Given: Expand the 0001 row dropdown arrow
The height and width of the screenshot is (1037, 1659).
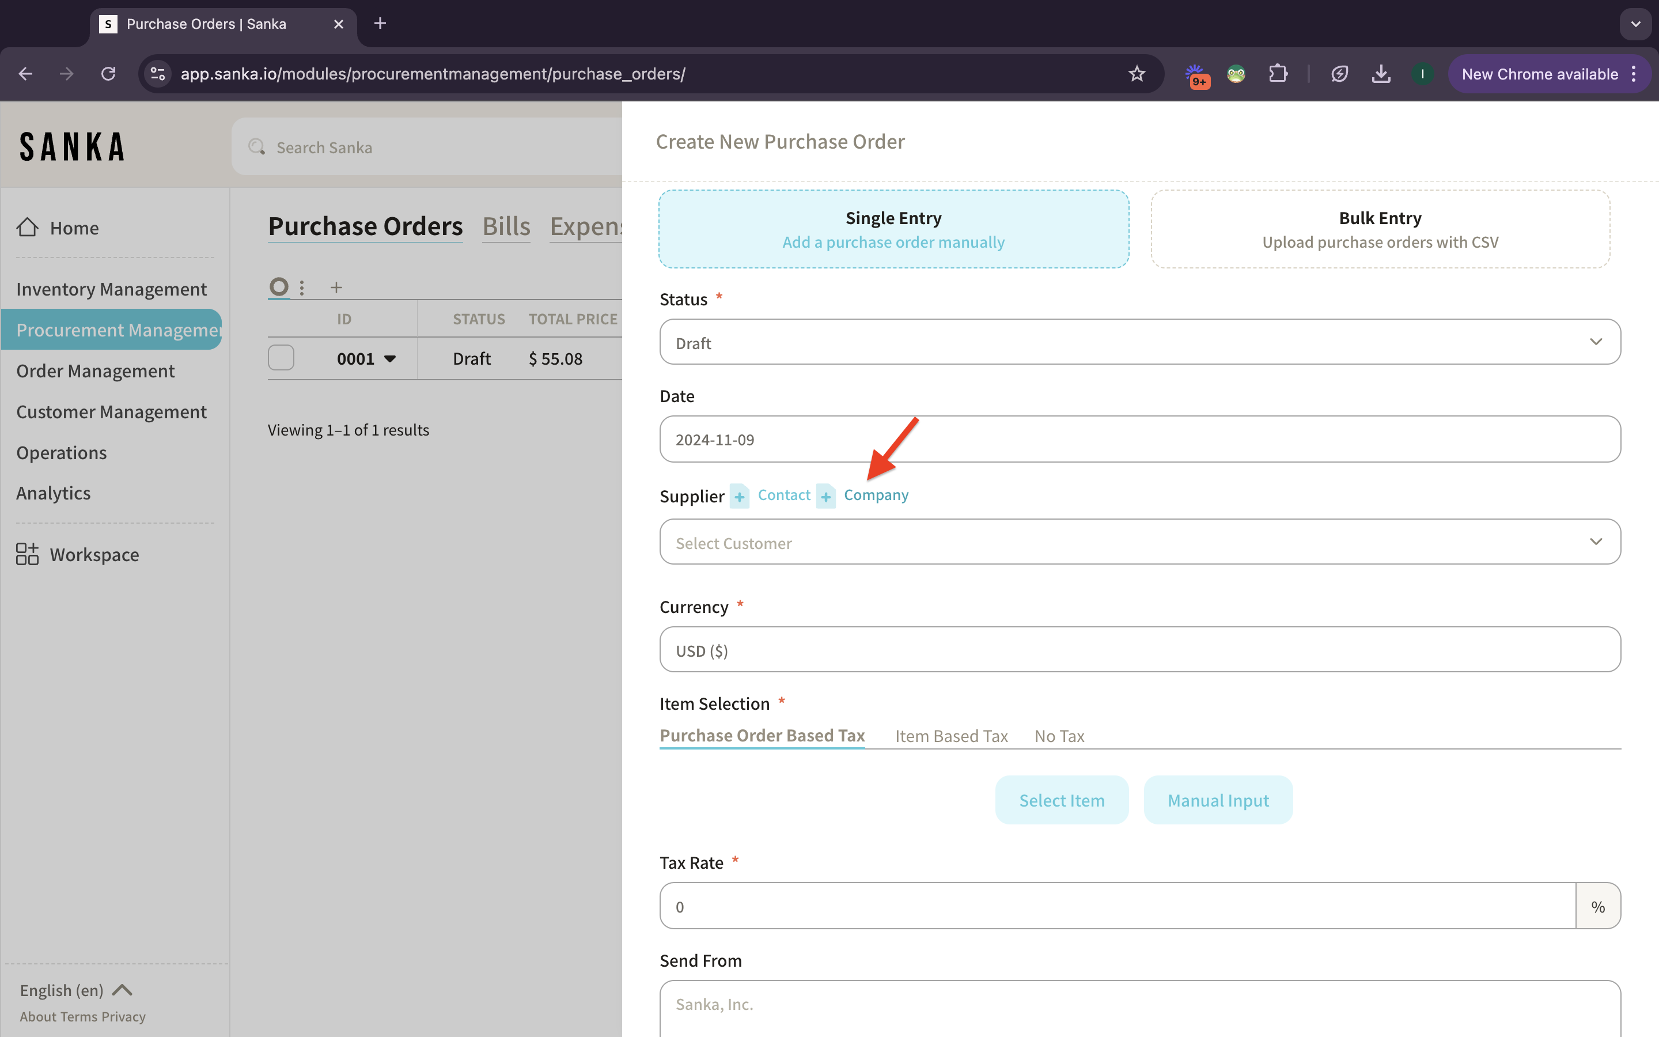Looking at the screenshot, I should click(x=390, y=359).
